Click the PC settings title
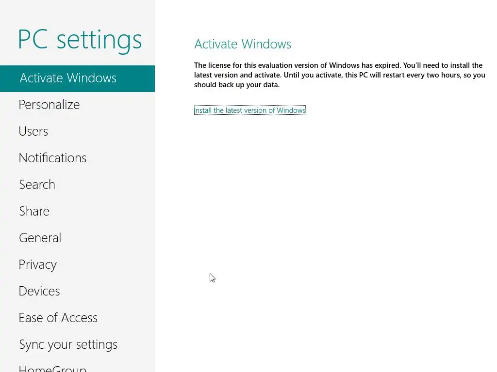The width and height of the screenshot is (497, 372). pyautogui.click(x=80, y=41)
